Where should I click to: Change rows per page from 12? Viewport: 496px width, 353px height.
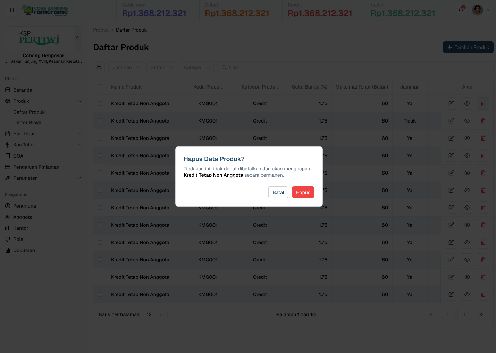(155, 314)
